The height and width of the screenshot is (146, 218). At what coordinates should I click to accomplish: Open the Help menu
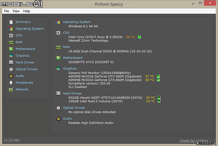click(27, 11)
